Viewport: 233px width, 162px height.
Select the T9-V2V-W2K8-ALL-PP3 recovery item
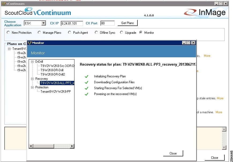point(57,83)
